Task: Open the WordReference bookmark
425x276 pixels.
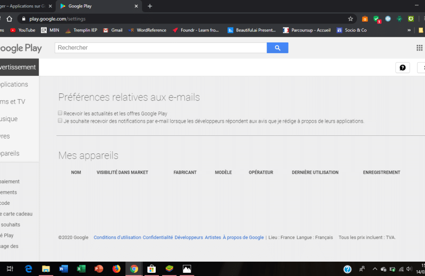Action: click(x=147, y=30)
